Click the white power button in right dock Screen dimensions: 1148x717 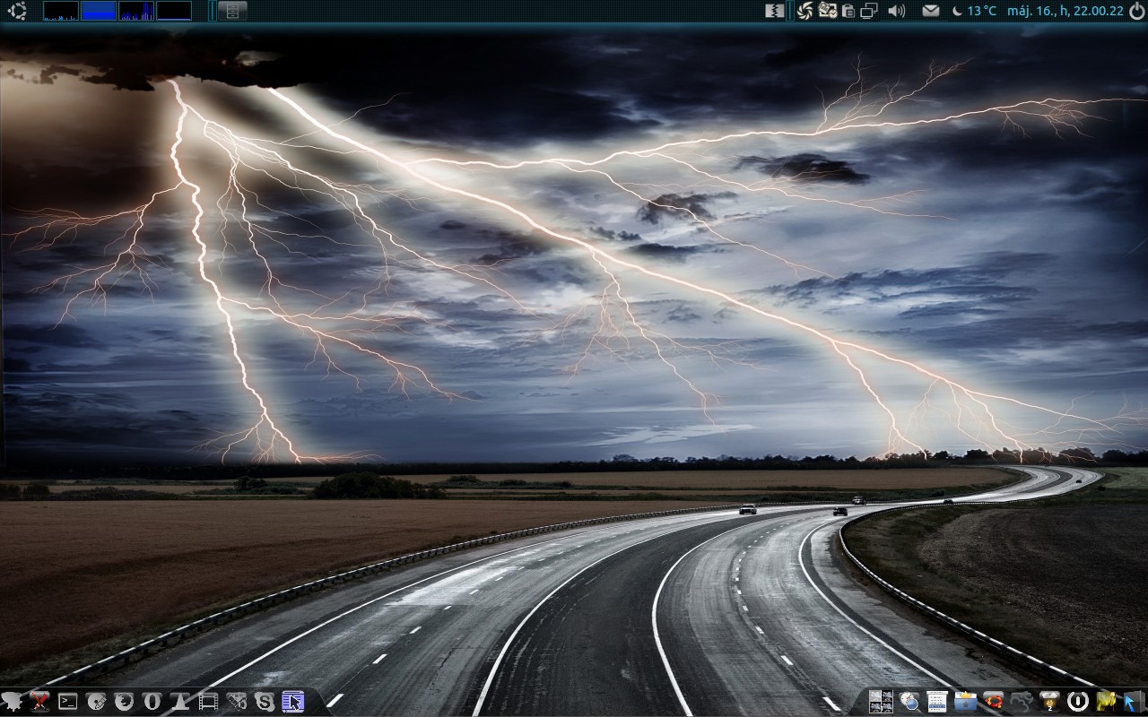coord(1077,702)
